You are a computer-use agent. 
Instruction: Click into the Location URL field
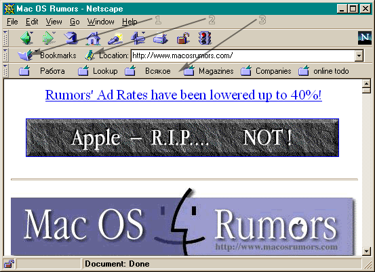point(243,55)
